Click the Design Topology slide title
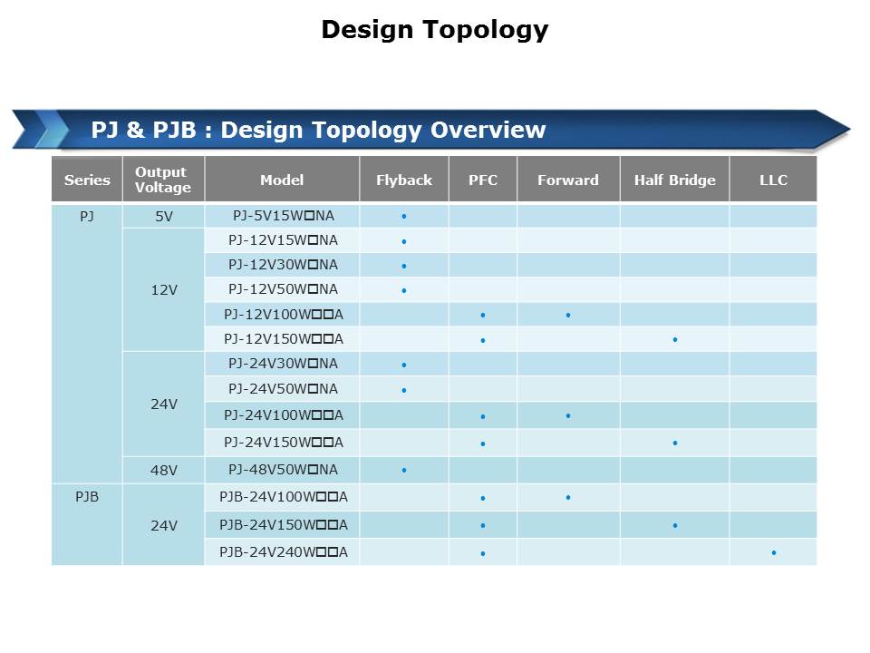Screen dimensions: 870x653 (x=434, y=30)
